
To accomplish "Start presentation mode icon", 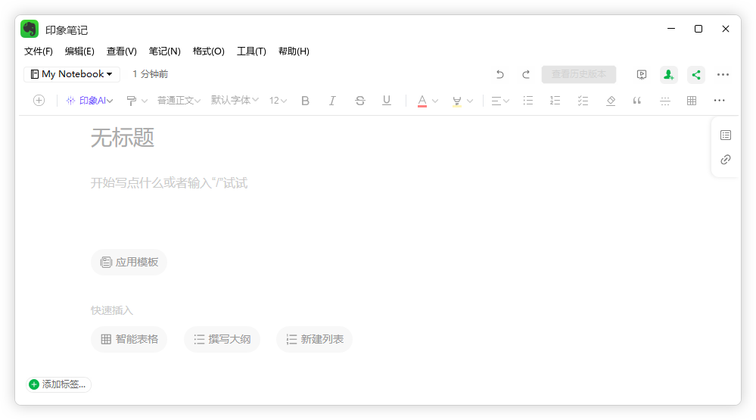I will 641,74.
